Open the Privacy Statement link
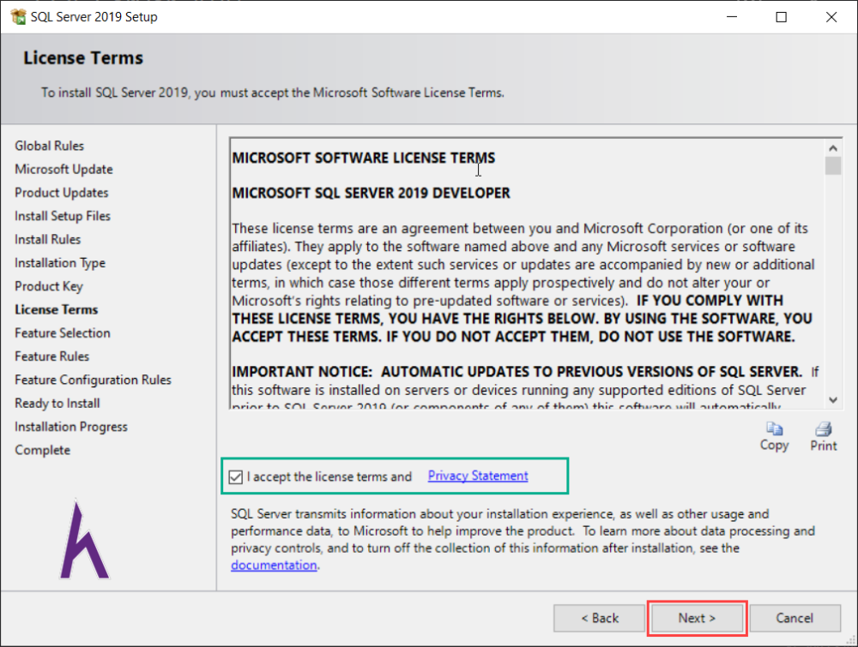 point(478,476)
